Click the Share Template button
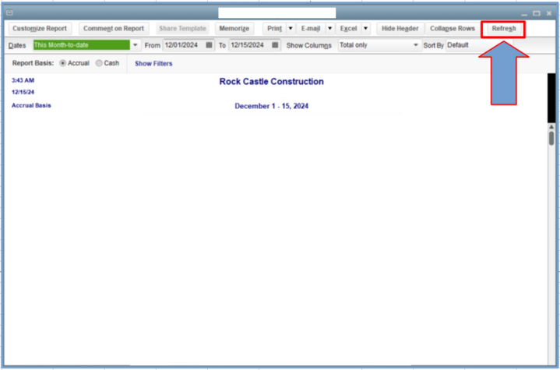This screenshot has height=370, width=560. click(182, 28)
